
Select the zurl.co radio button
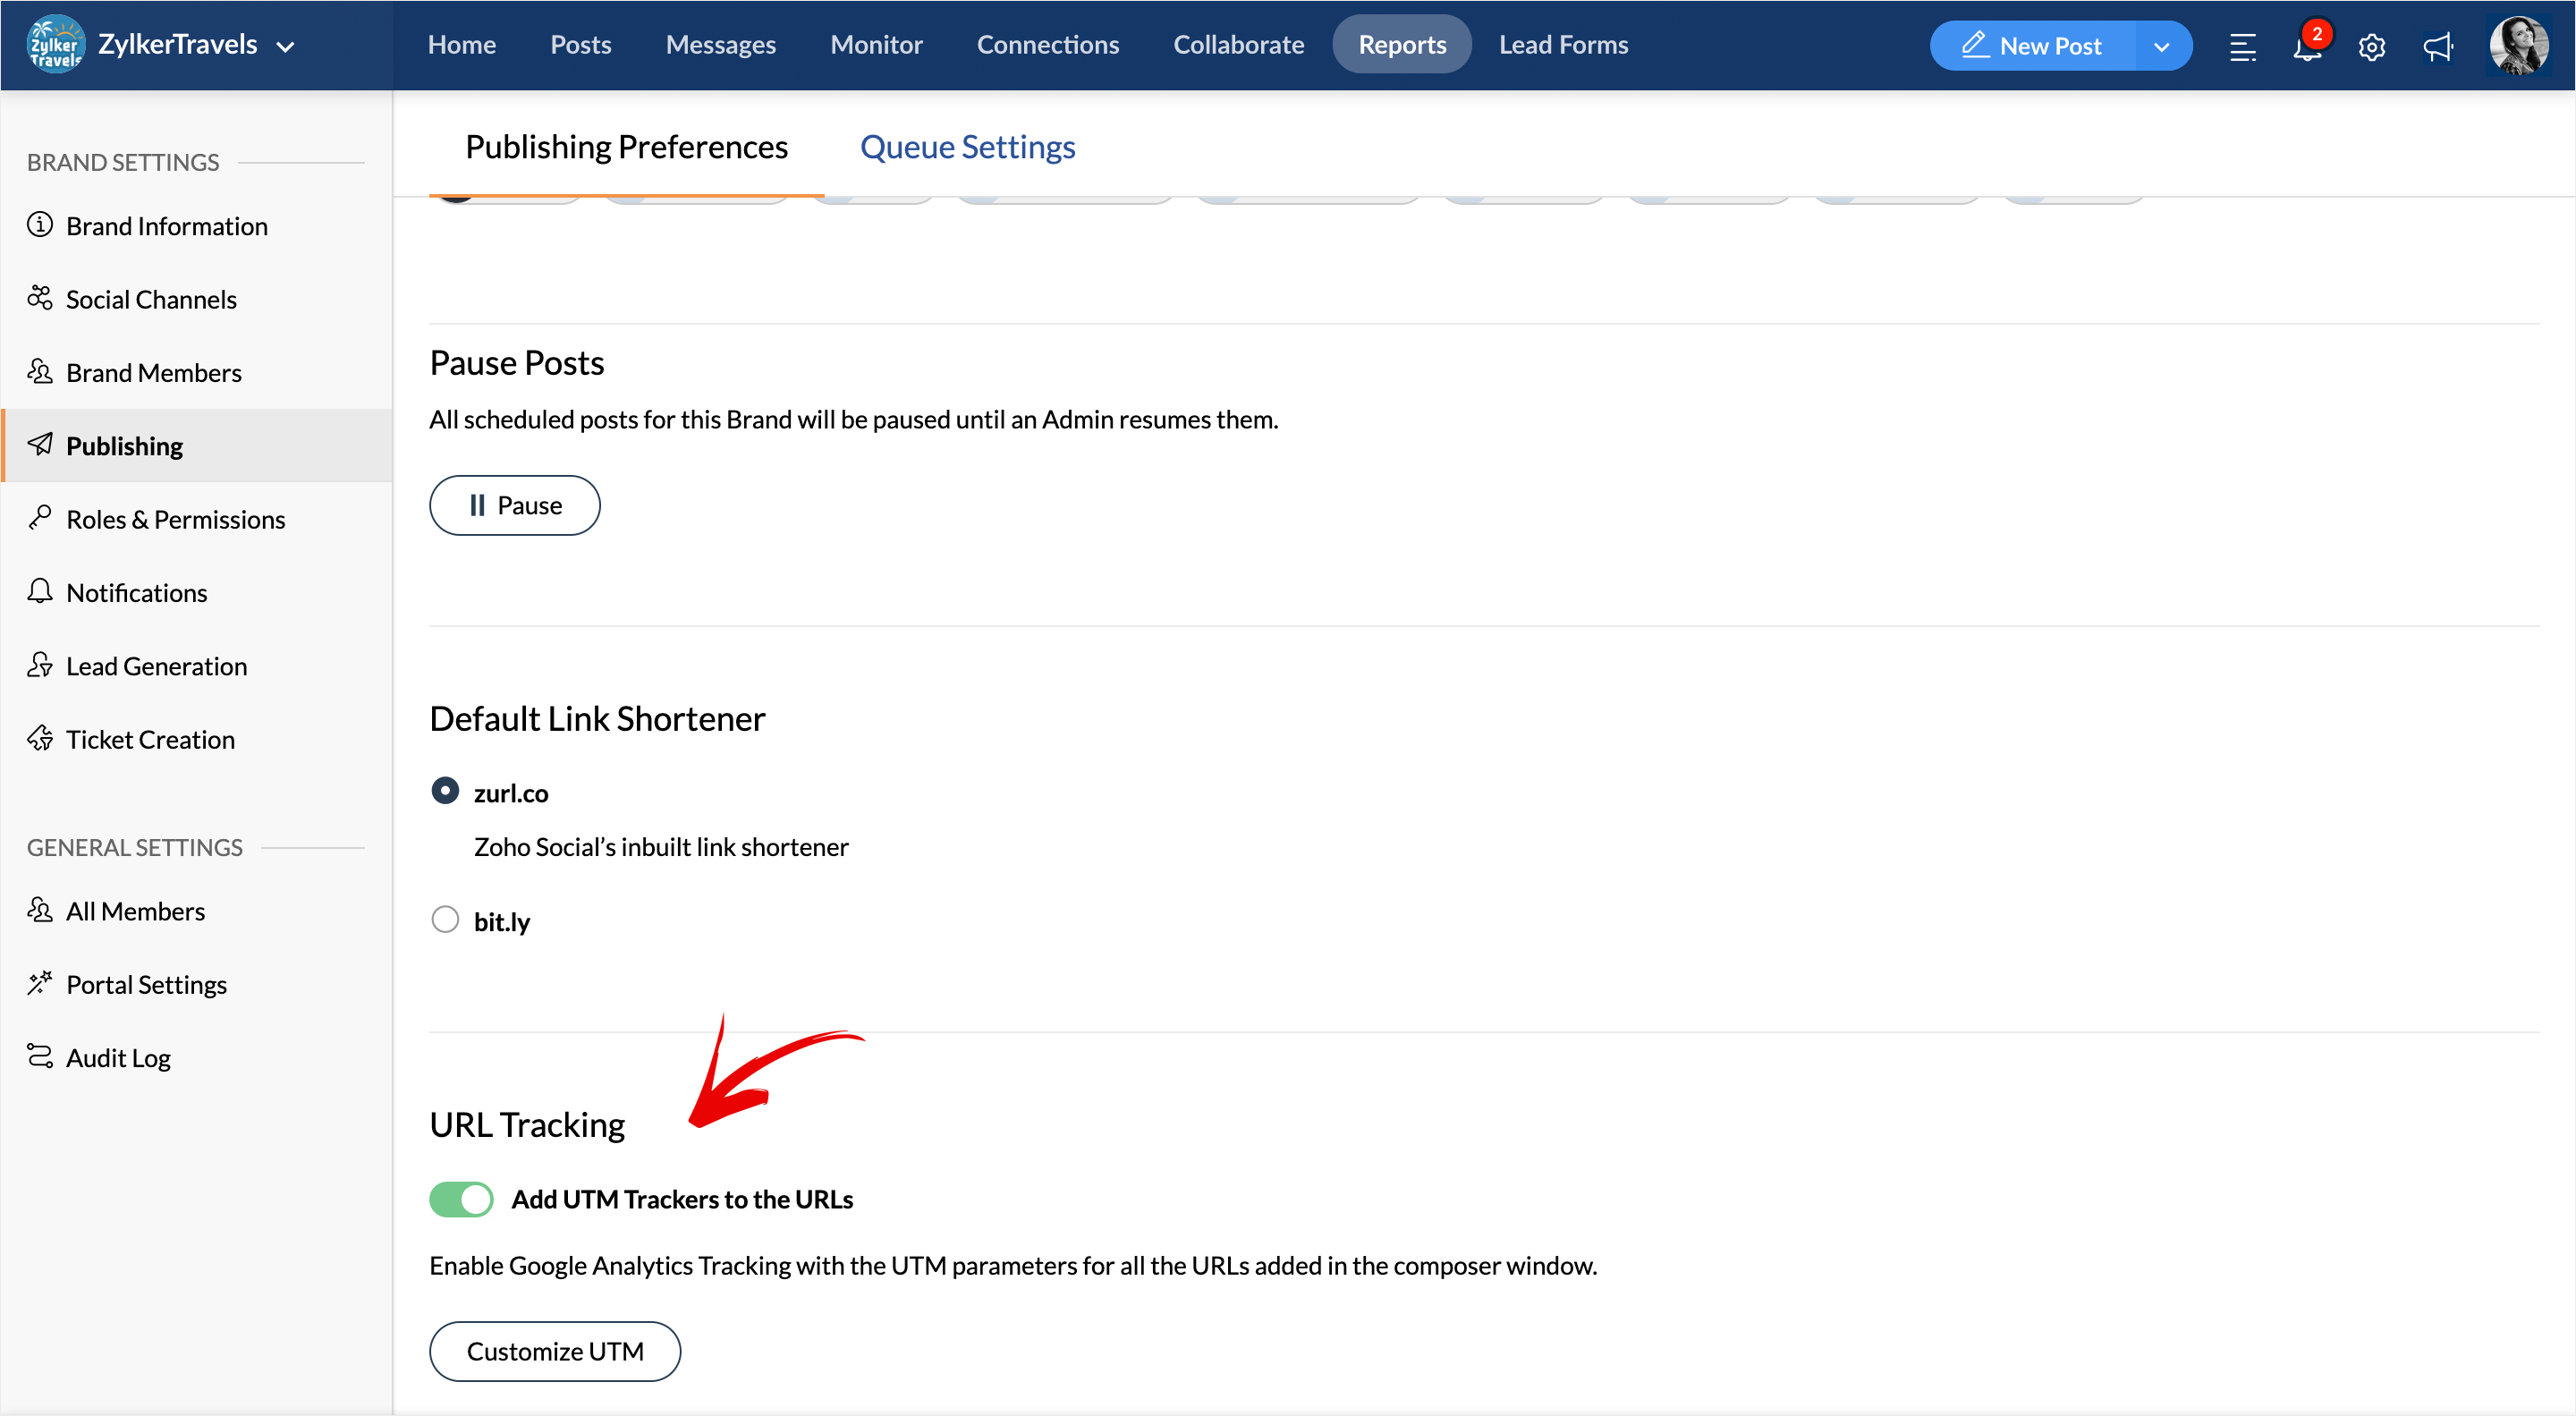[x=445, y=791]
